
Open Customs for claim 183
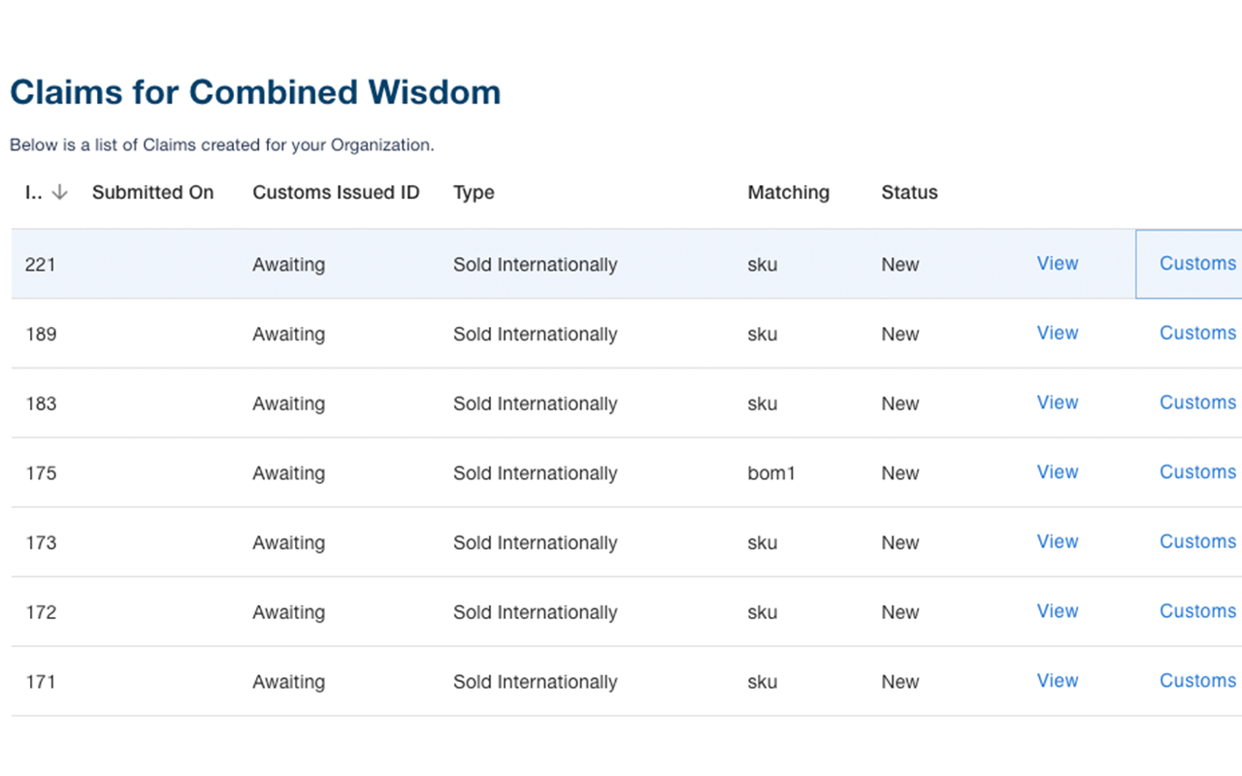pos(1197,403)
